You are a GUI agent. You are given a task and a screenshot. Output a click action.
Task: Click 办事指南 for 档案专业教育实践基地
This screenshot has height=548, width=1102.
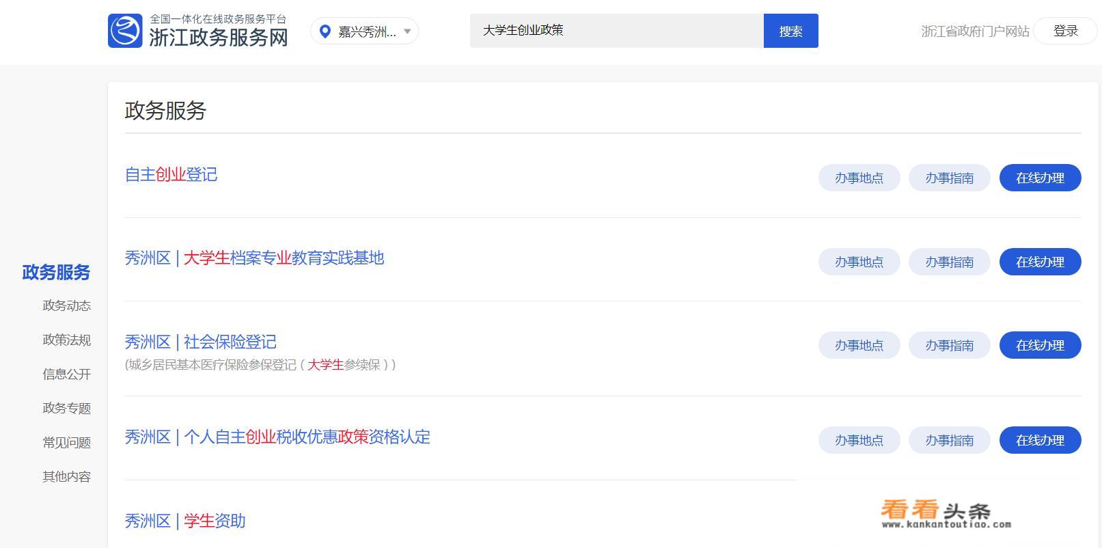949,262
